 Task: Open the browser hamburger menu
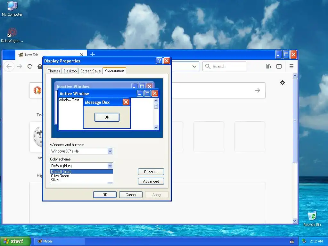pyautogui.click(x=291, y=66)
